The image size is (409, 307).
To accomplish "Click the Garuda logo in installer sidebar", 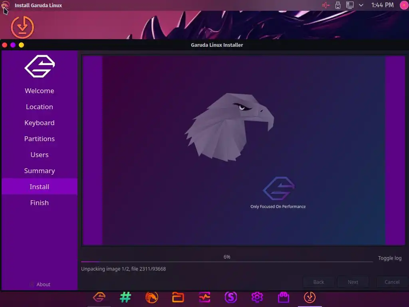I will tap(40, 66).
